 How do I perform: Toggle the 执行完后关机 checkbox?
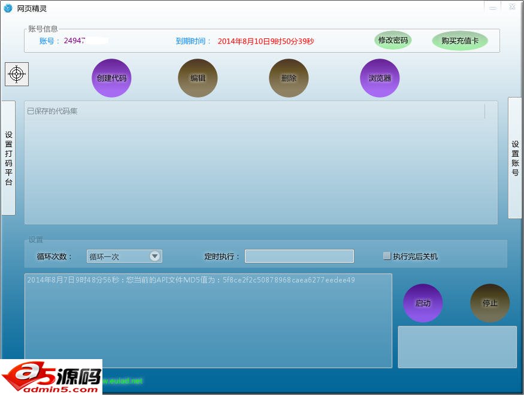click(387, 256)
